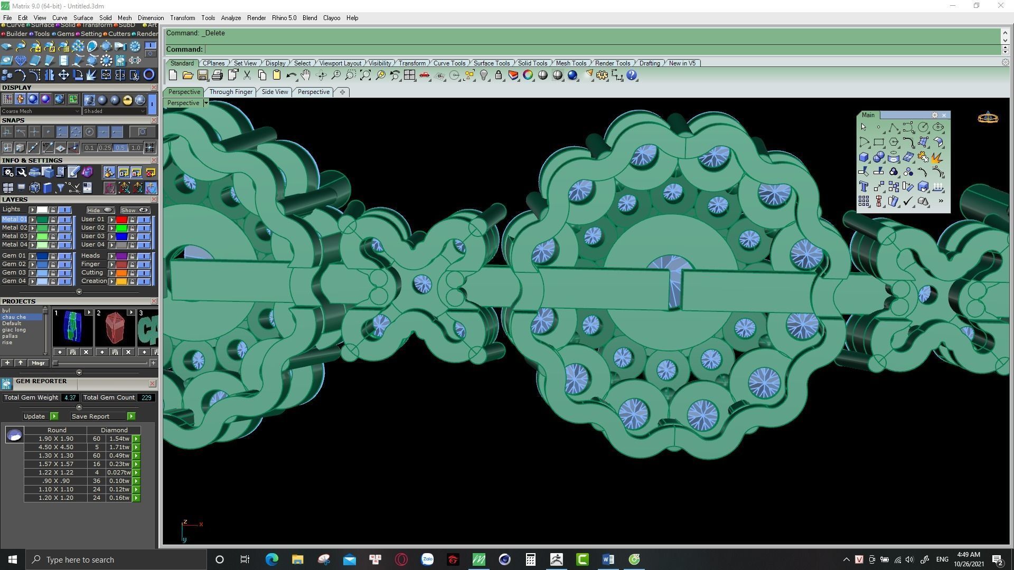Viewport: 1014px width, 570px height.
Task: Click the lock icon in Standard toolbar
Action: 498,75
